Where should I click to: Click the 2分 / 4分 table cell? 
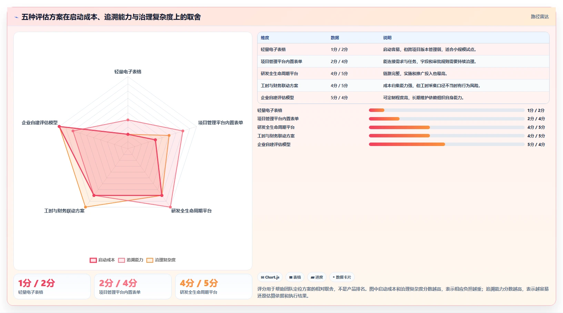(x=339, y=62)
